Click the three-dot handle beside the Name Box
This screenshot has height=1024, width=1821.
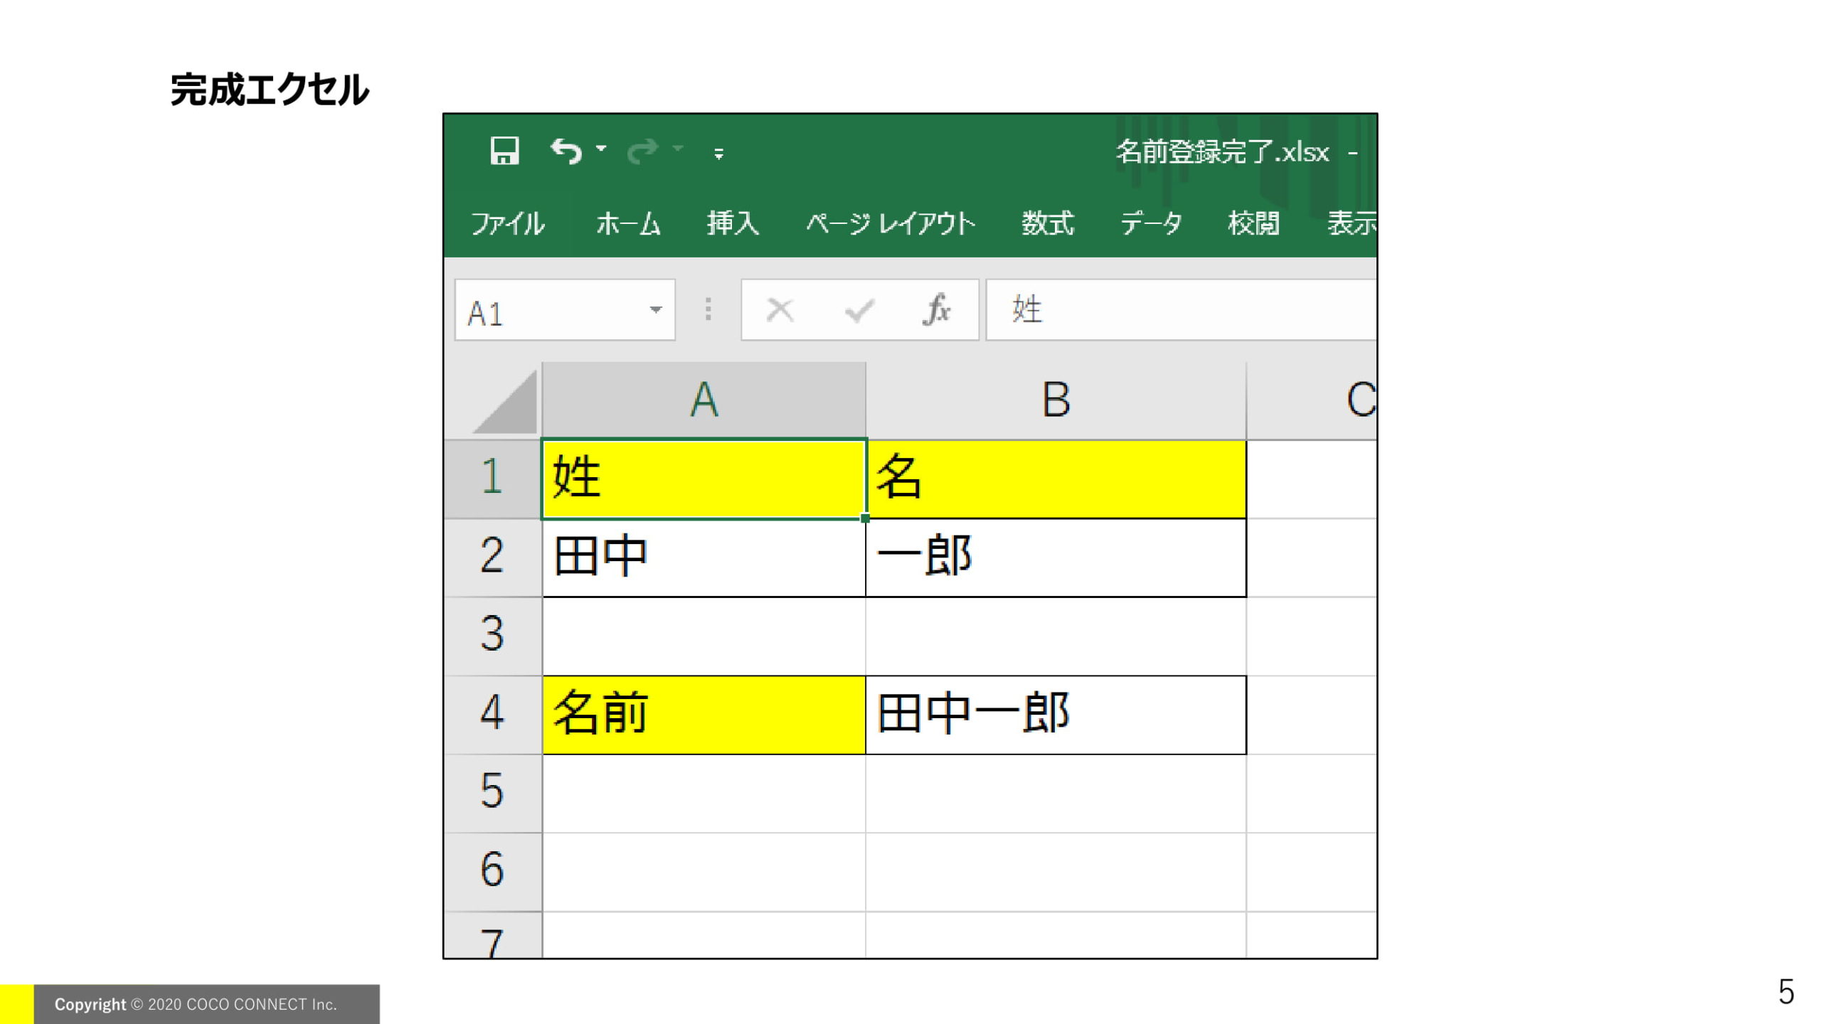coord(708,309)
